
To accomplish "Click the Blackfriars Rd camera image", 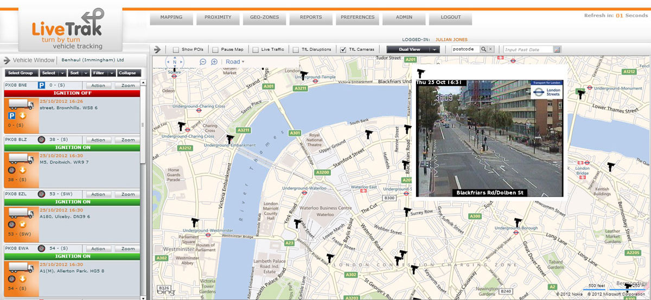I will coord(490,138).
